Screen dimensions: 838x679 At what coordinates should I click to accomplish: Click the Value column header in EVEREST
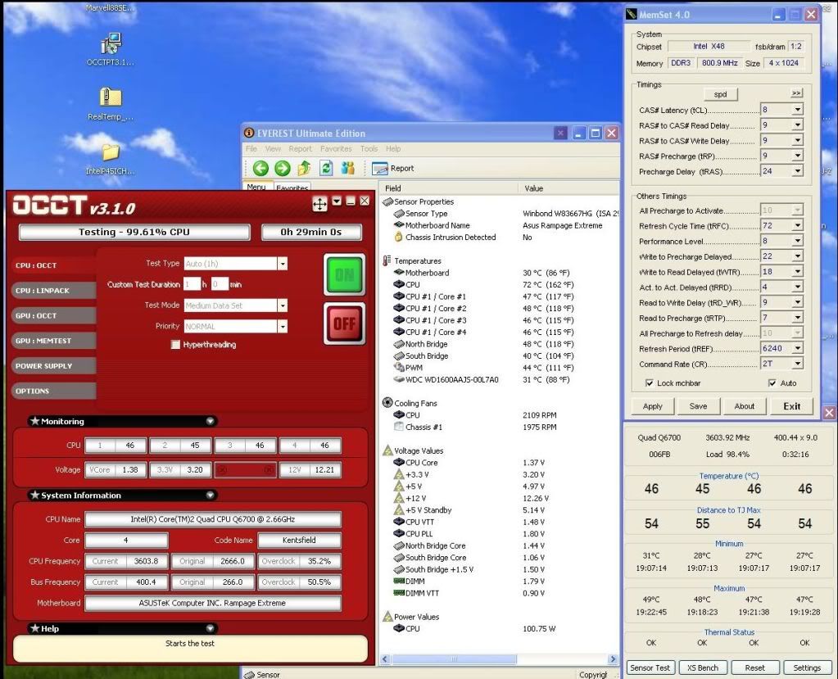(x=568, y=188)
